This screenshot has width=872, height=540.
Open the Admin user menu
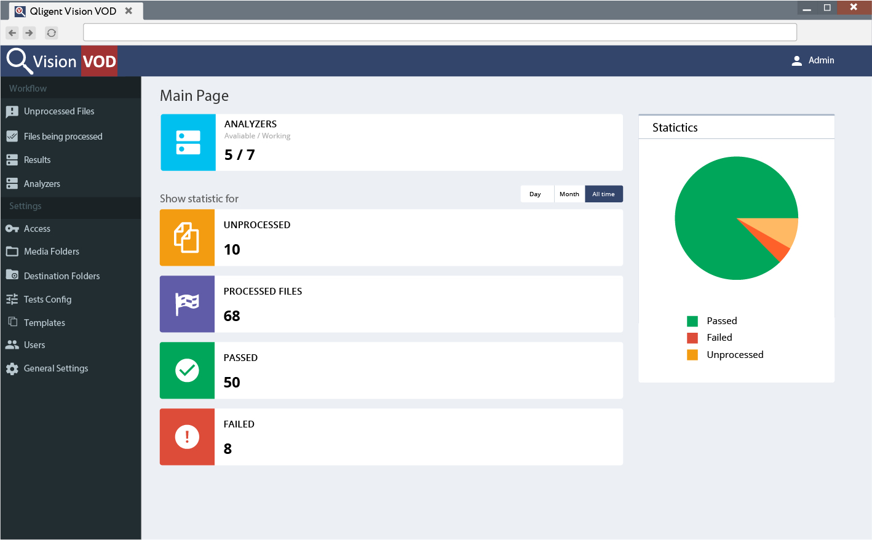coord(812,60)
